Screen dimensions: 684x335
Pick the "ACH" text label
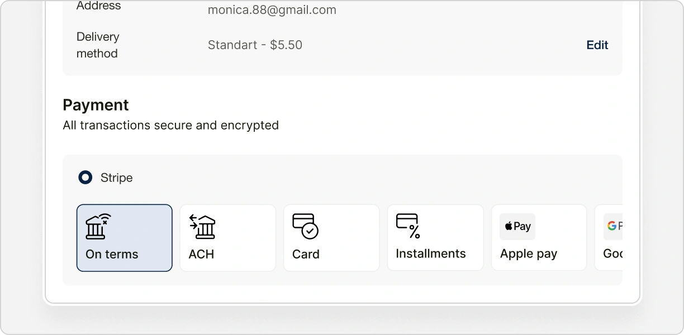click(x=201, y=254)
